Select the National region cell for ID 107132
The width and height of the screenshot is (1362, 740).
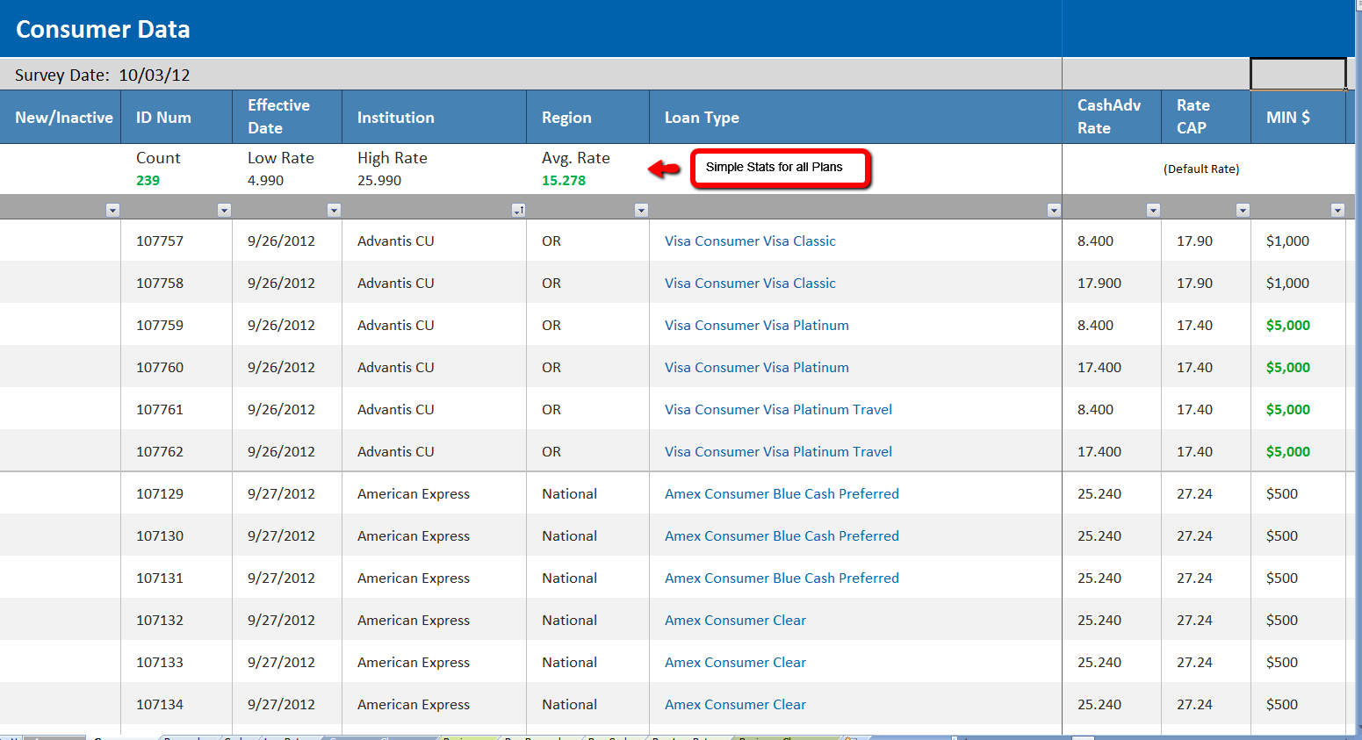click(x=587, y=620)
